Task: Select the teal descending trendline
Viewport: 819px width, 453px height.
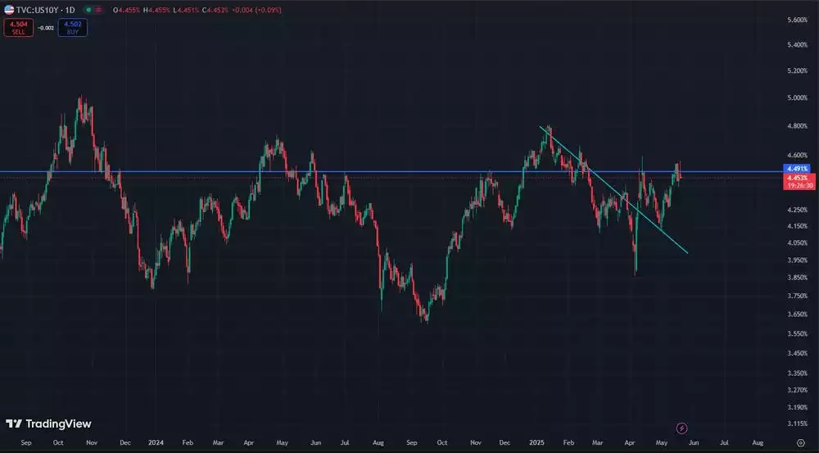Action: coord(613,190)
